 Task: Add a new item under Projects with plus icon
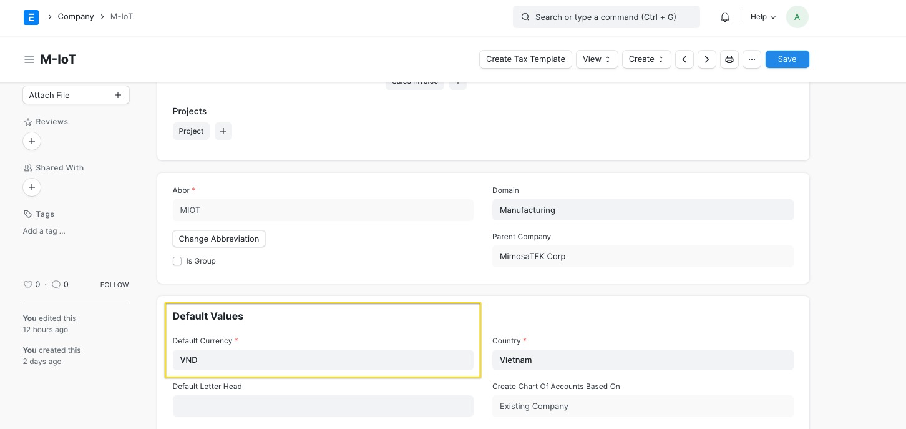point(223,131)
